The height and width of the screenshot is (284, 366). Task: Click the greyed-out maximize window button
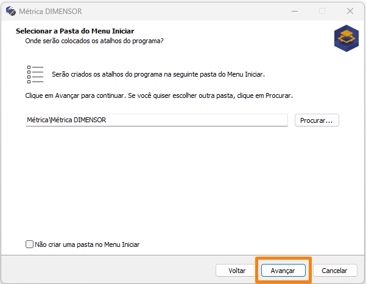[322, 11]
